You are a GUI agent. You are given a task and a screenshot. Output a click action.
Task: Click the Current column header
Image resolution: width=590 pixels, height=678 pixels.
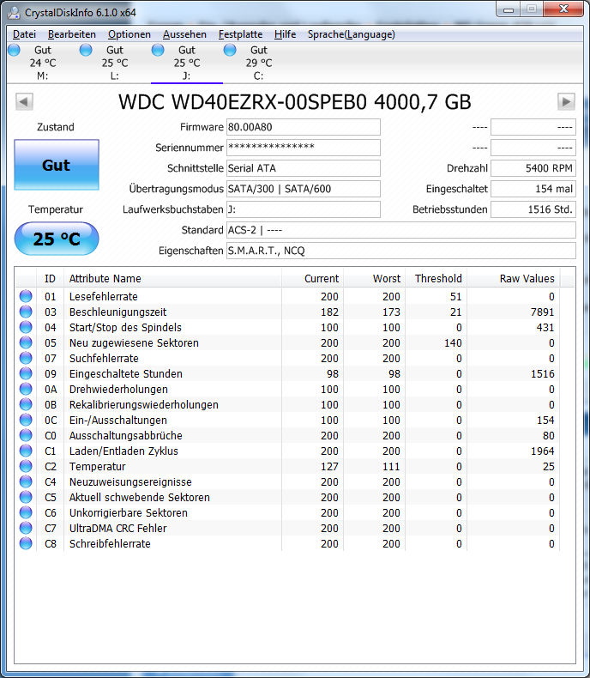coord(313,278)
